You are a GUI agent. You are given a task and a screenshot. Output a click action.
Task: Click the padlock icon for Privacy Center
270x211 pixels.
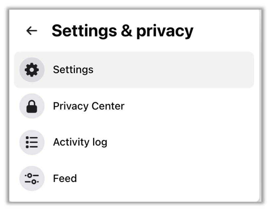click(x=32, y=106)
